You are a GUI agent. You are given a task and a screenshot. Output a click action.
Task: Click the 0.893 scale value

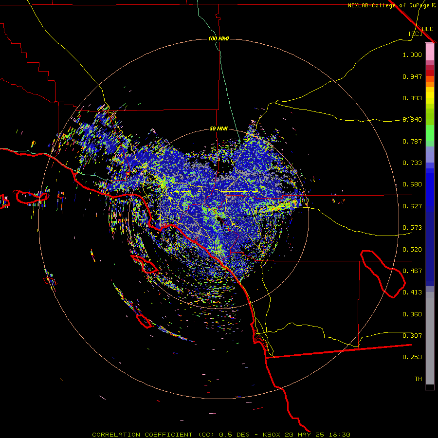tap(412, 98)
